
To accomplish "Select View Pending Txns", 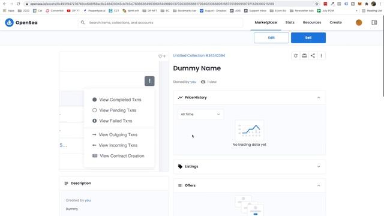I will point(115,110).
